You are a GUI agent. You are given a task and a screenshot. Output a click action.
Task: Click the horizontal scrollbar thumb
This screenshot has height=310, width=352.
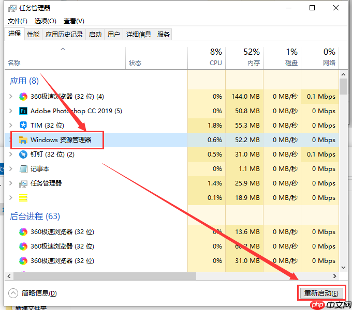[x=105, y=276]
